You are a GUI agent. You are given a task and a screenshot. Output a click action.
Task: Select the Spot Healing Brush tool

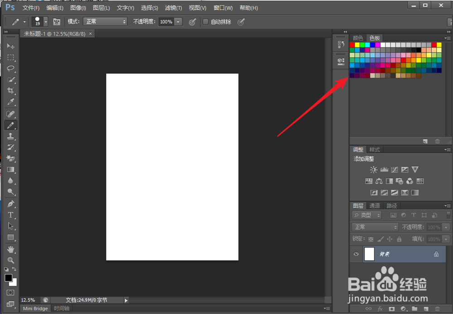click(11, 114)
